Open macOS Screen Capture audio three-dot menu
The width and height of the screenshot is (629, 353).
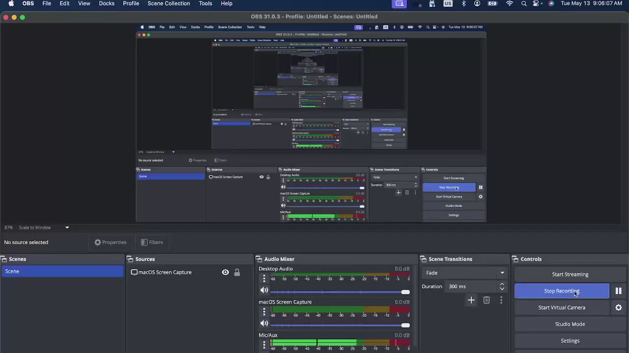(264, 312)
